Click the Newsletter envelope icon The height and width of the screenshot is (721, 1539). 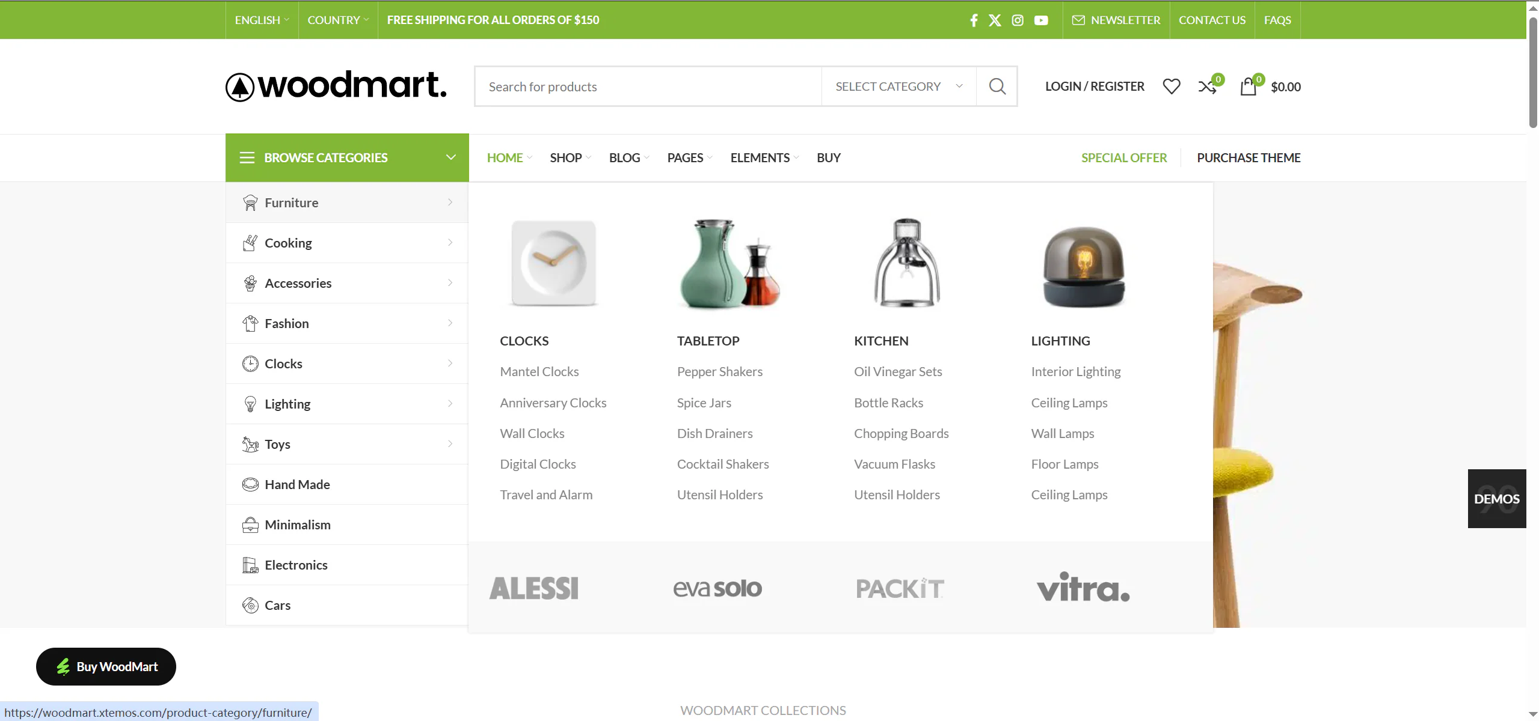(x=1080, y=19)
